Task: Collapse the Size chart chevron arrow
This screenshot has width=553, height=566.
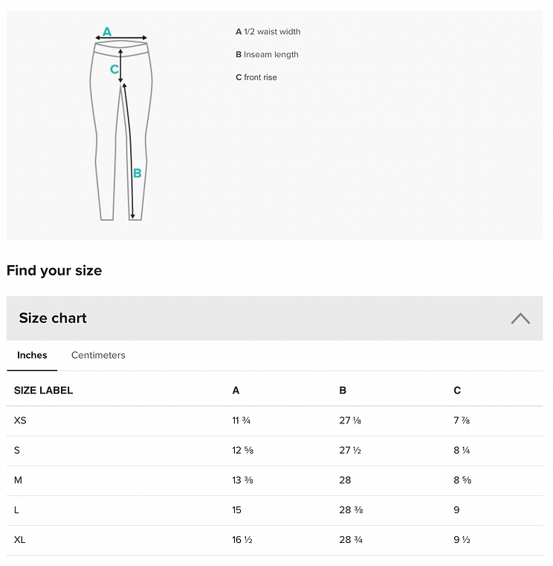Action: coord(520,319)
